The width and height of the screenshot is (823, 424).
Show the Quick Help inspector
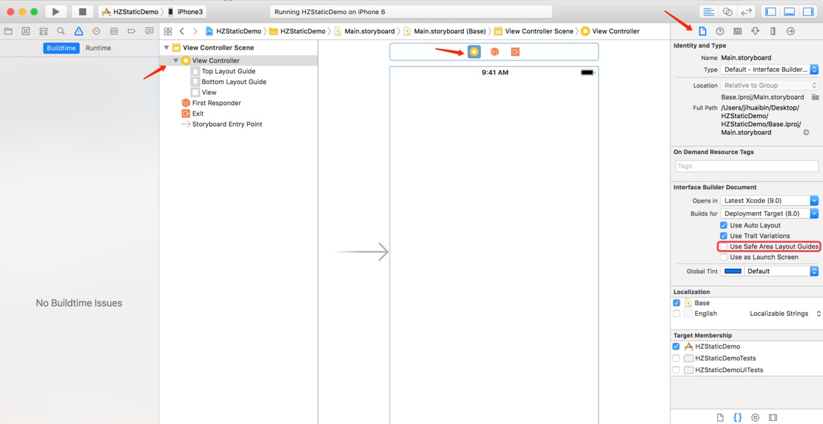(720, 31)
